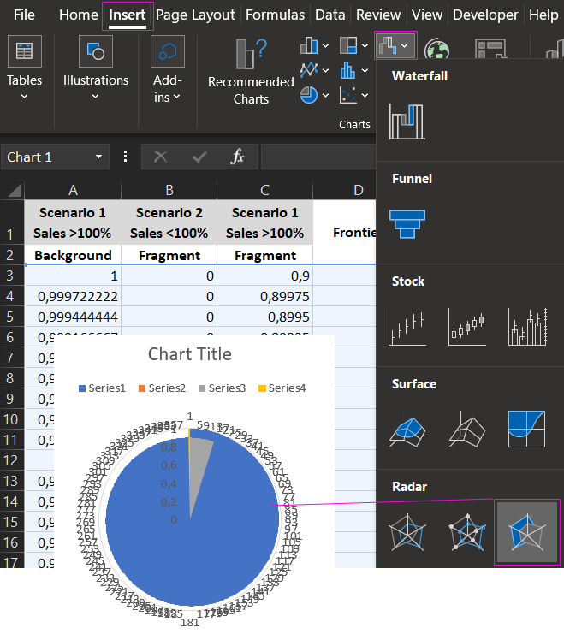Select the Filled Radar chart type
Image resolution: width=564 pixels, height=634 pixels.
click(526, 534)
